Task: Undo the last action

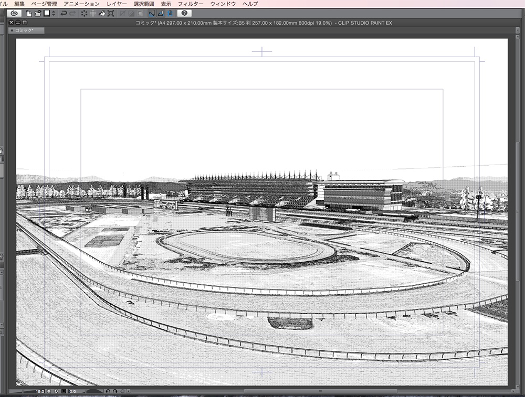Action: tap(64, 14)
